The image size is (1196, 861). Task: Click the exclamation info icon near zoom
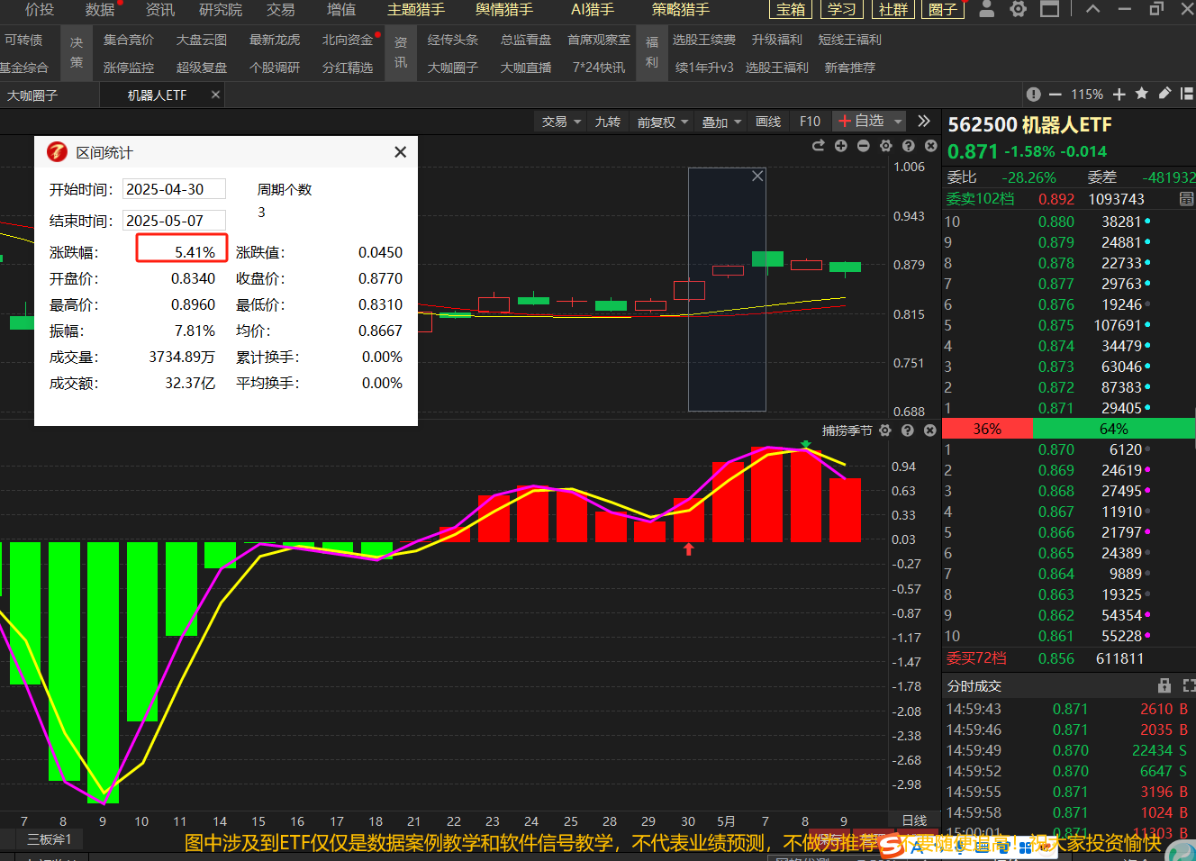pyautogui.click(x=1033, y=95)
